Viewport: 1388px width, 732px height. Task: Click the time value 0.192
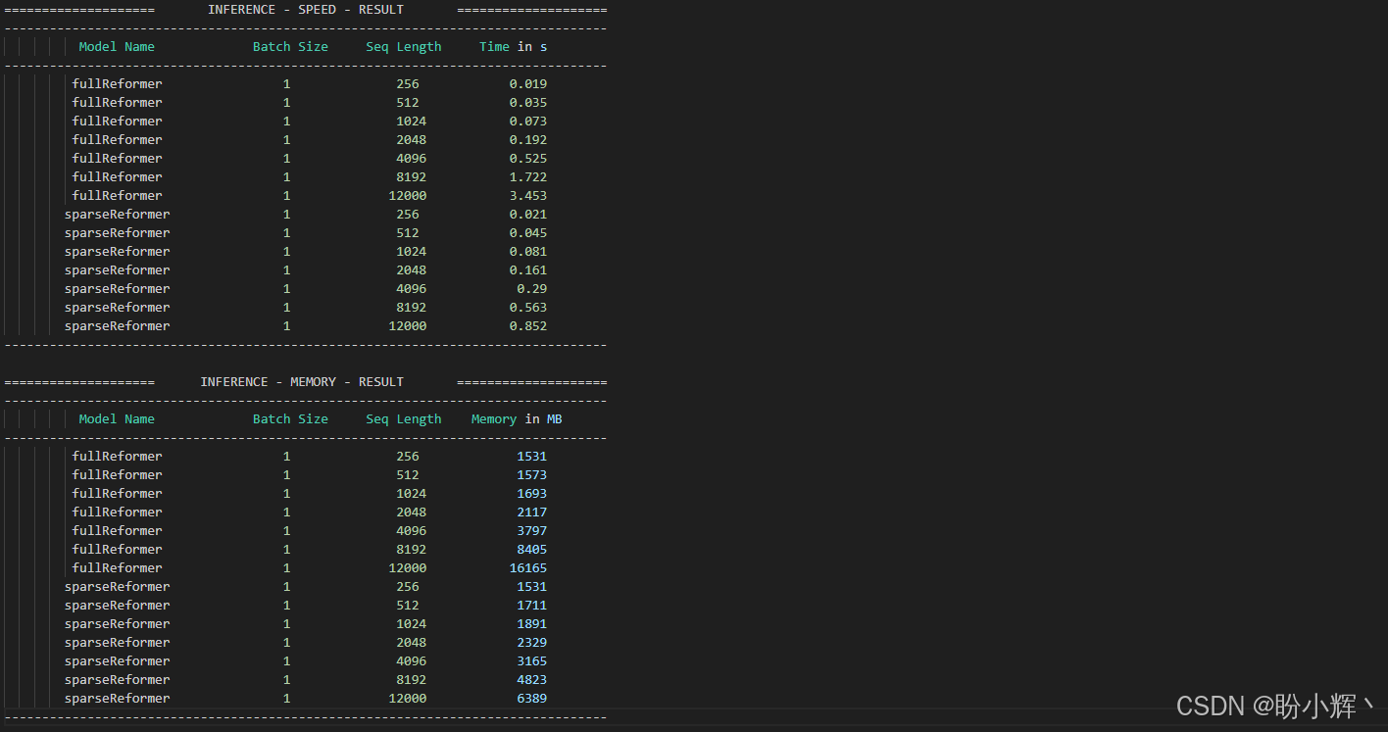pyautogui.click(x=528, y=140)
